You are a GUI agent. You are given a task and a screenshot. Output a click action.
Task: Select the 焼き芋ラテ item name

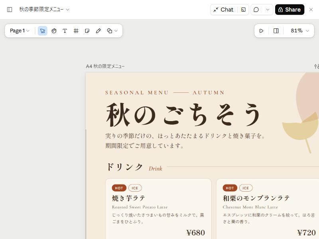click(128, 198)
